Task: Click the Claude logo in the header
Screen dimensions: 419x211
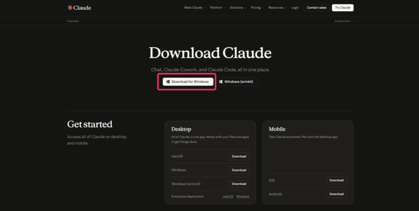Action: click(79, 8)
